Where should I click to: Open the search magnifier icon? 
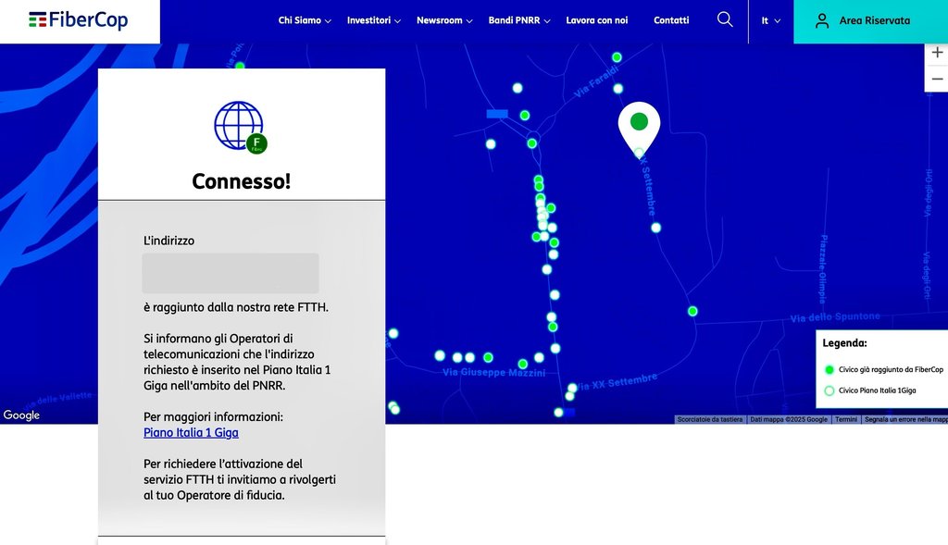[724, 20]
